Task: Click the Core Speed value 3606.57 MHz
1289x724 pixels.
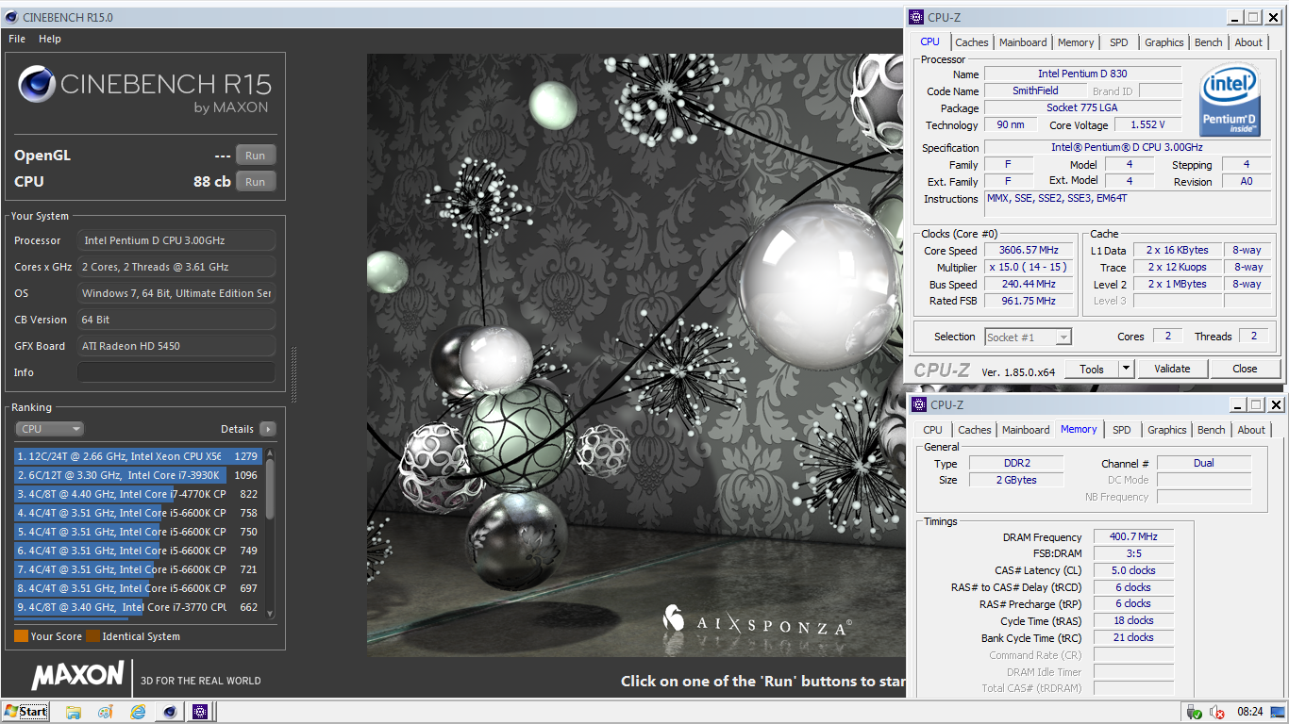Action: click(x=1029, y=251)
